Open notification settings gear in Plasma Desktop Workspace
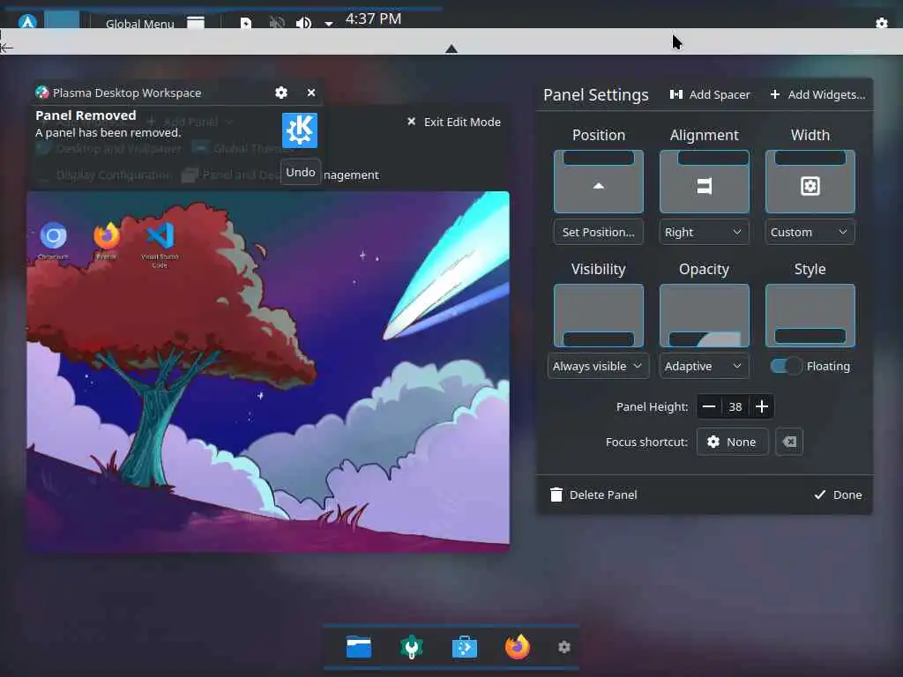Screen dimensions: 903x677 (281, 93)
